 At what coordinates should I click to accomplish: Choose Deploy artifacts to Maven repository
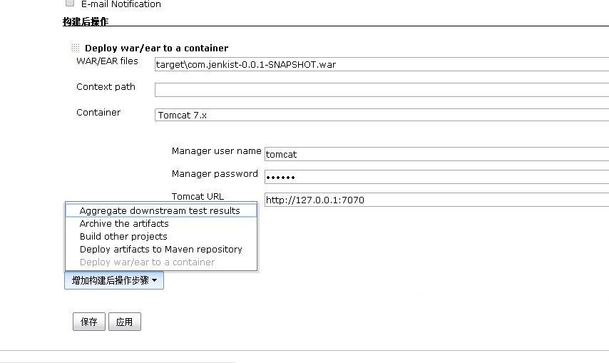pos(161,249)
